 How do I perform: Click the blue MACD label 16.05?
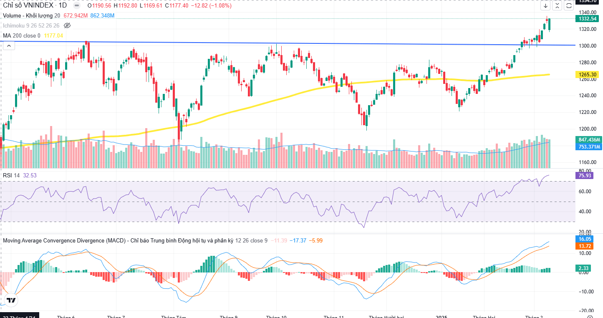584,239
